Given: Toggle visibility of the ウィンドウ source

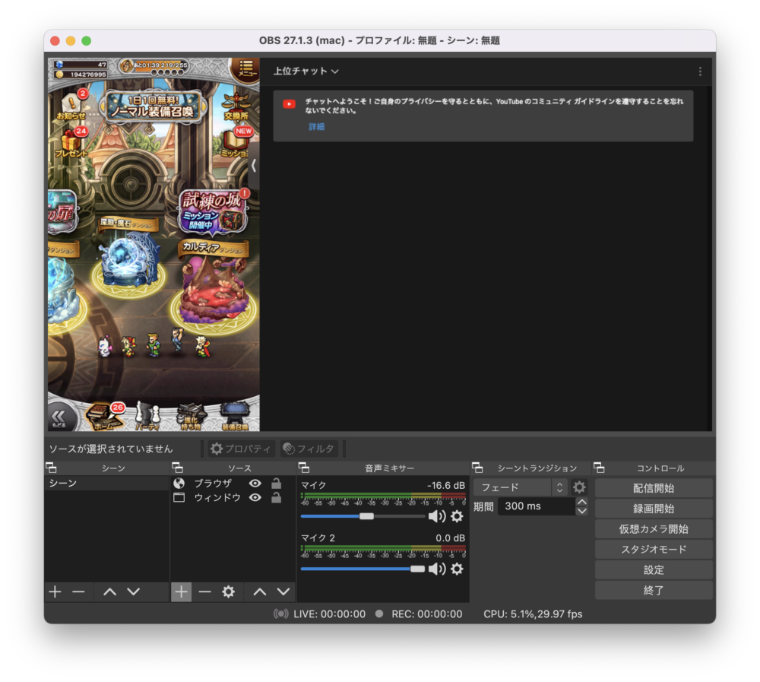Looking at the screenshot, I should (255, 498).
